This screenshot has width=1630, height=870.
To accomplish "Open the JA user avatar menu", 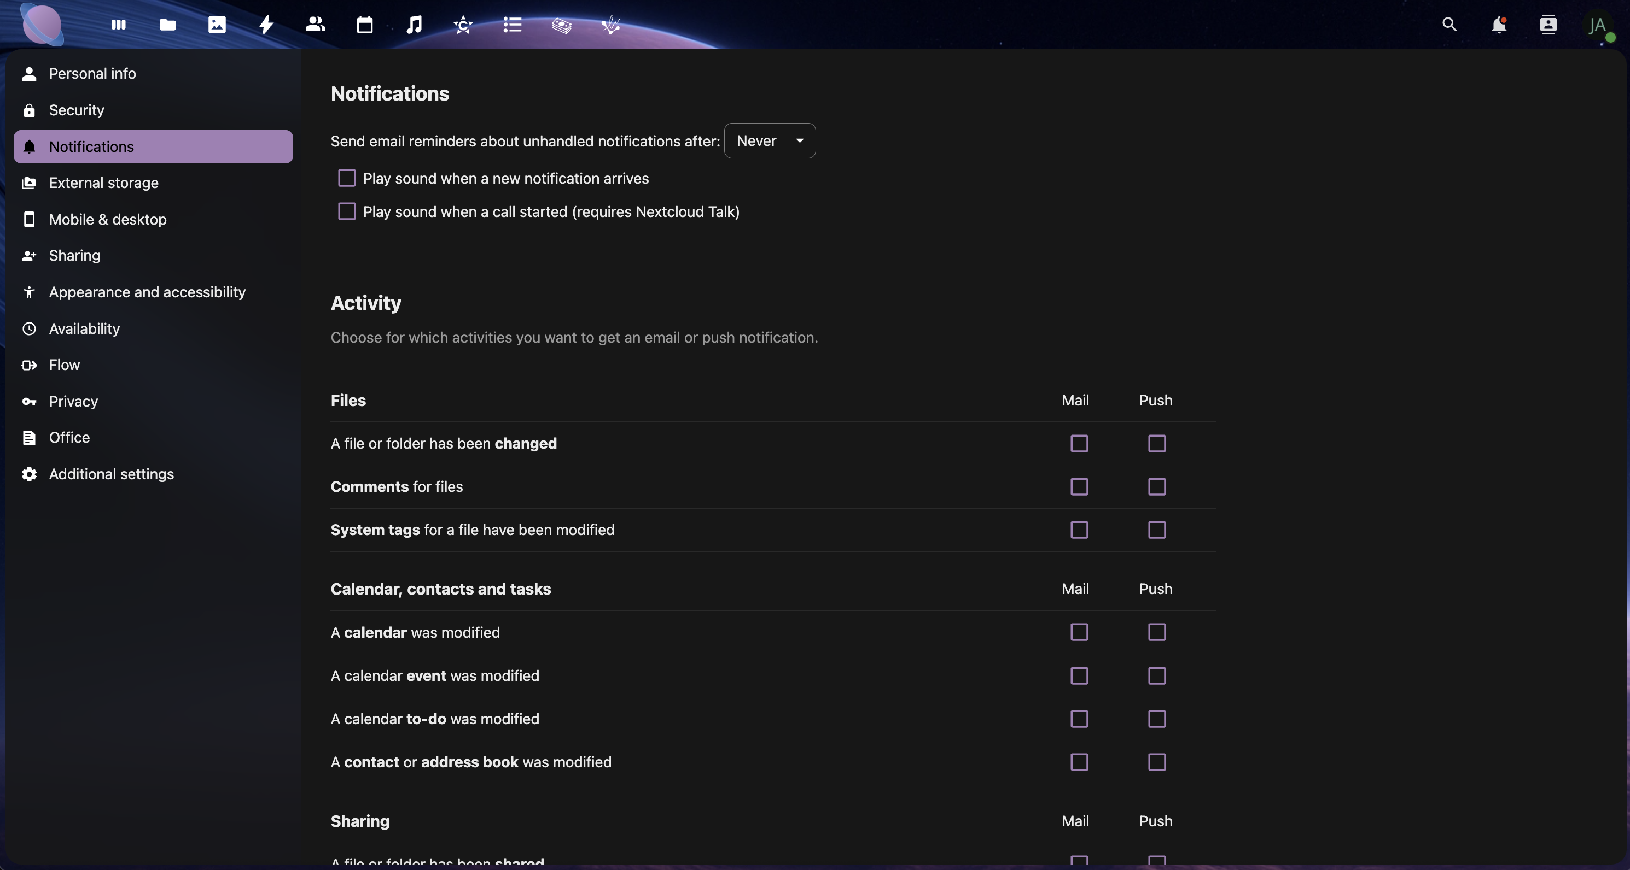I will click(1598, 26).
